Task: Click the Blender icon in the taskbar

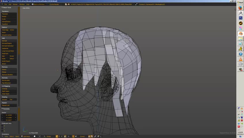Action: 241,33
